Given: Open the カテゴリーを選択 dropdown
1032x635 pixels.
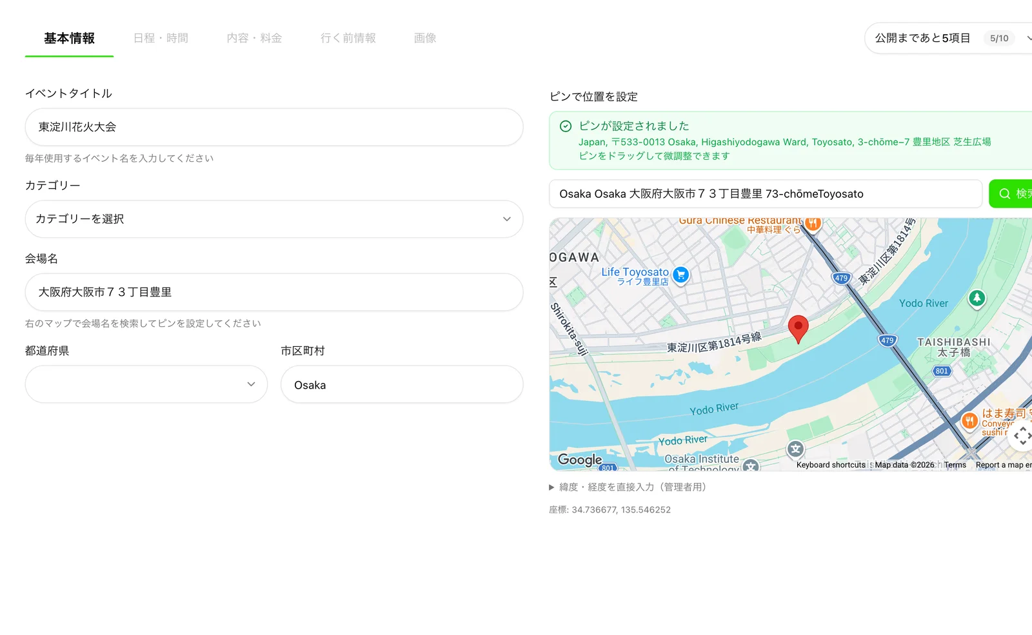Looking at the screenshot, I should coord(274,219).
